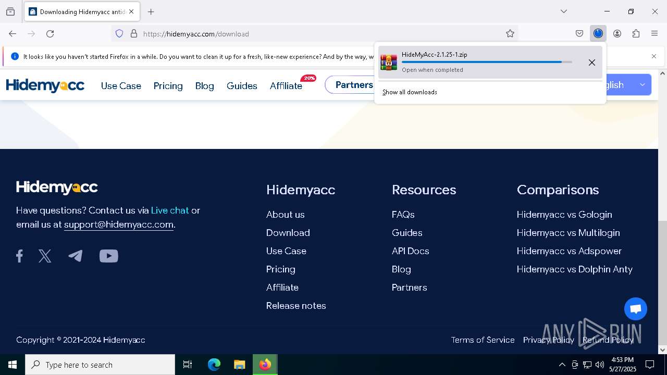Open footer About us link

tap(286, 215)
